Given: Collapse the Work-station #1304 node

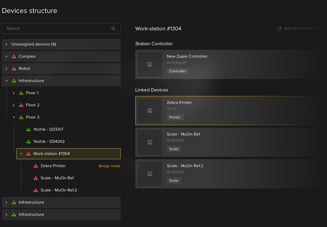Looking at the screenshot, I should [x=21, y=154].
